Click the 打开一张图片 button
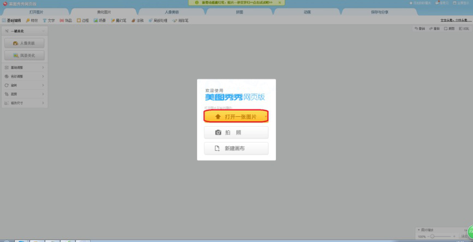The image size is (473, 242). tap(236, 116)
